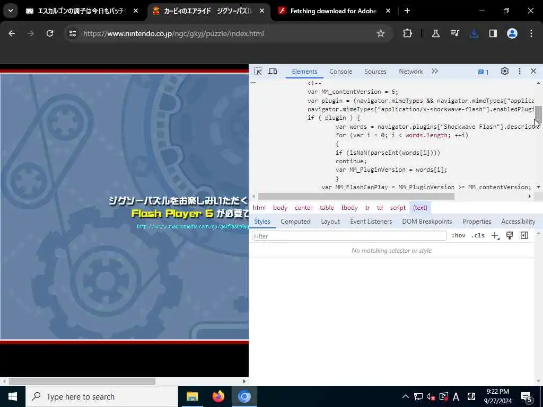Open the DOM Breakpoints pane tab

(427, 222)
